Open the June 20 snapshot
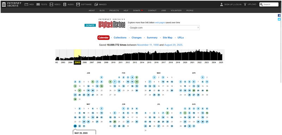The image size is (282, 135). 115,122
